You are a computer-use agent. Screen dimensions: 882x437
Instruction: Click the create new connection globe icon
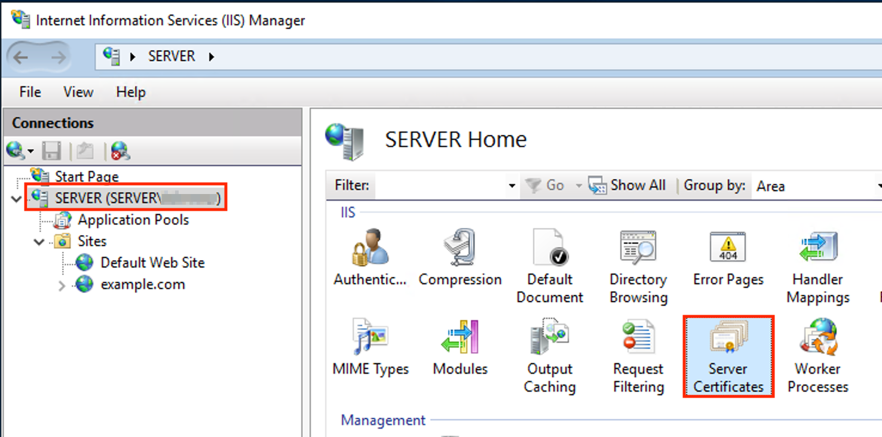16,150
